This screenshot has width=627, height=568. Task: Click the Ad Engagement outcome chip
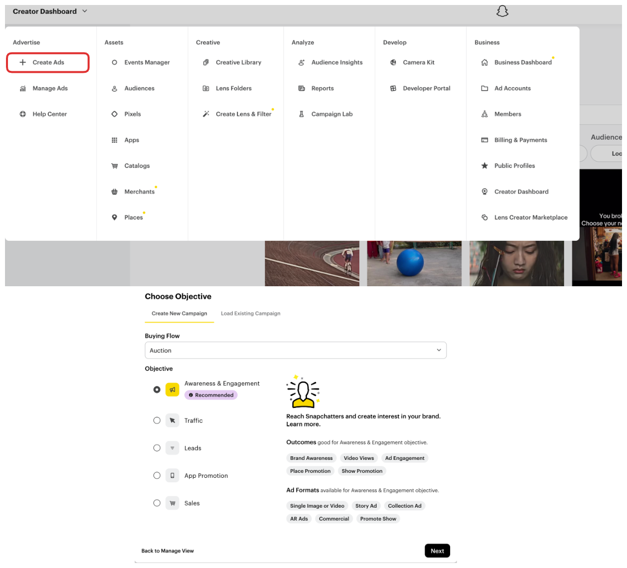[x=405, y=458]
